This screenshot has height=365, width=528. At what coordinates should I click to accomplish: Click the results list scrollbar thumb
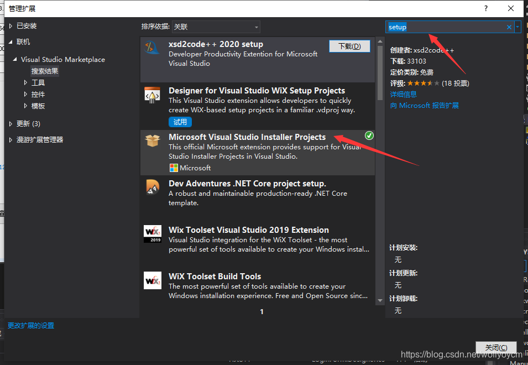tap(380, 73)
